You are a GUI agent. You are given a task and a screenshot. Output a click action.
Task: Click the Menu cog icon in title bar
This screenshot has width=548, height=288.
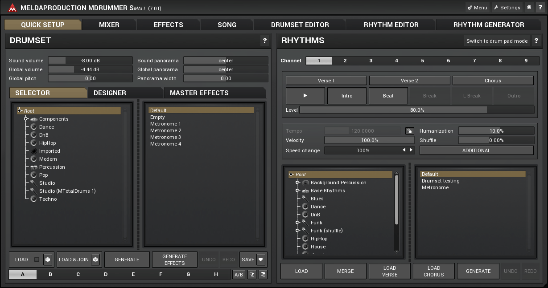tap(470, 8)
